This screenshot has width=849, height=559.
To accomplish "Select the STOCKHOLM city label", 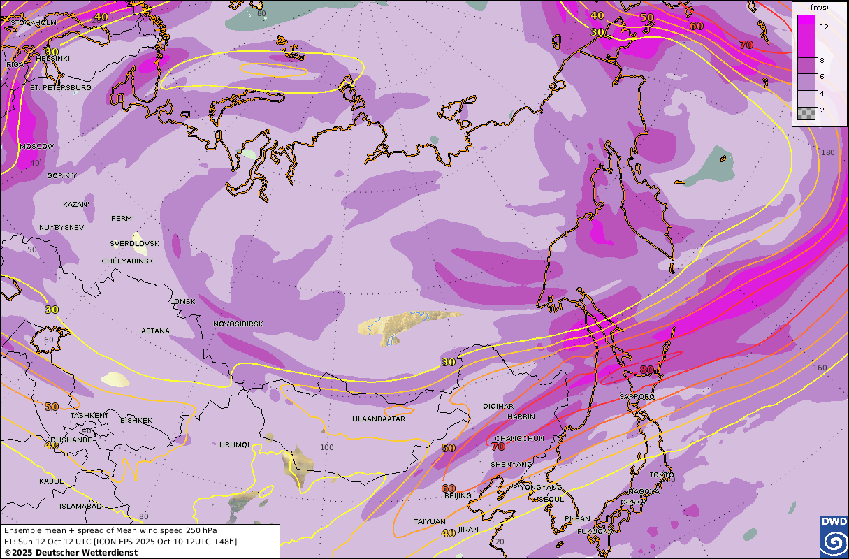I will coord(33,22).
